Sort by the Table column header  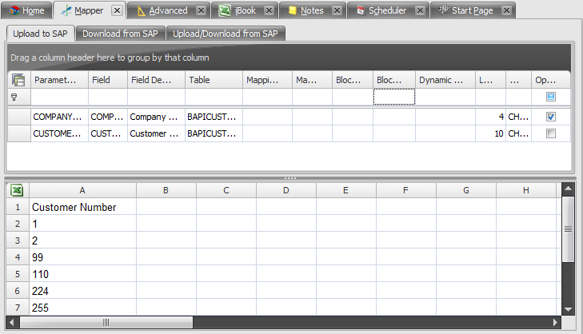pyautogui.click(x=214, y=80)
